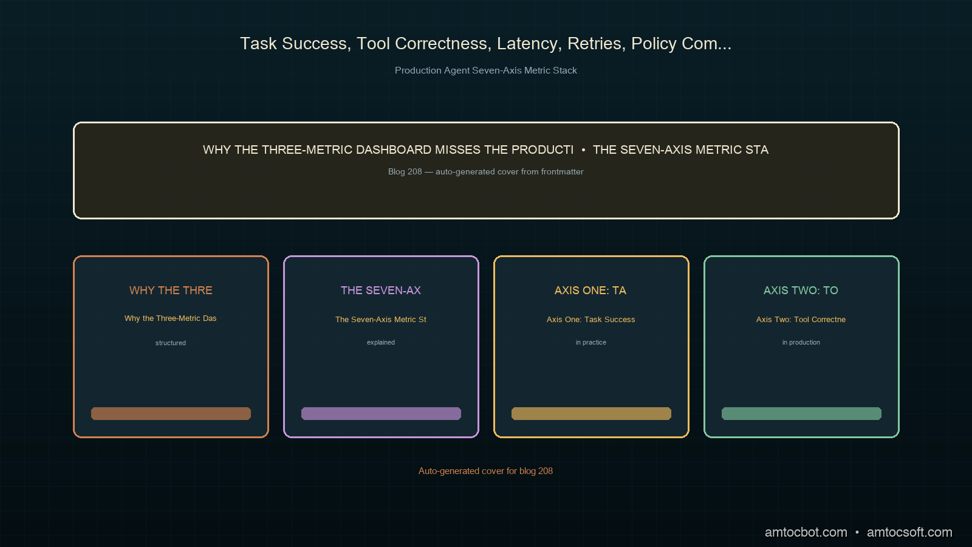Click "The Seven-Axis Metric St" card subtitle
This screenshot has width=972, height=547.
click(381, 320)
